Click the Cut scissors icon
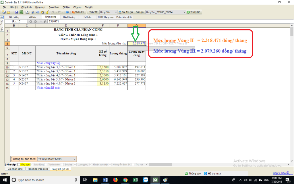The height and width of the screenshot is (184, 294). 33,12
